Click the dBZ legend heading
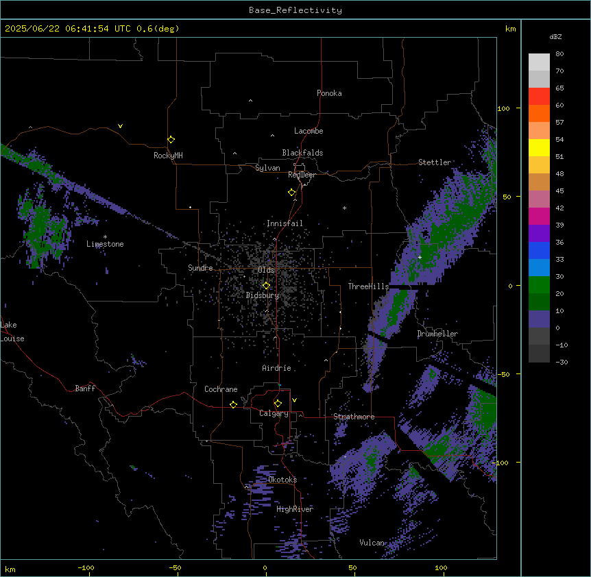 tap(555, 36)
